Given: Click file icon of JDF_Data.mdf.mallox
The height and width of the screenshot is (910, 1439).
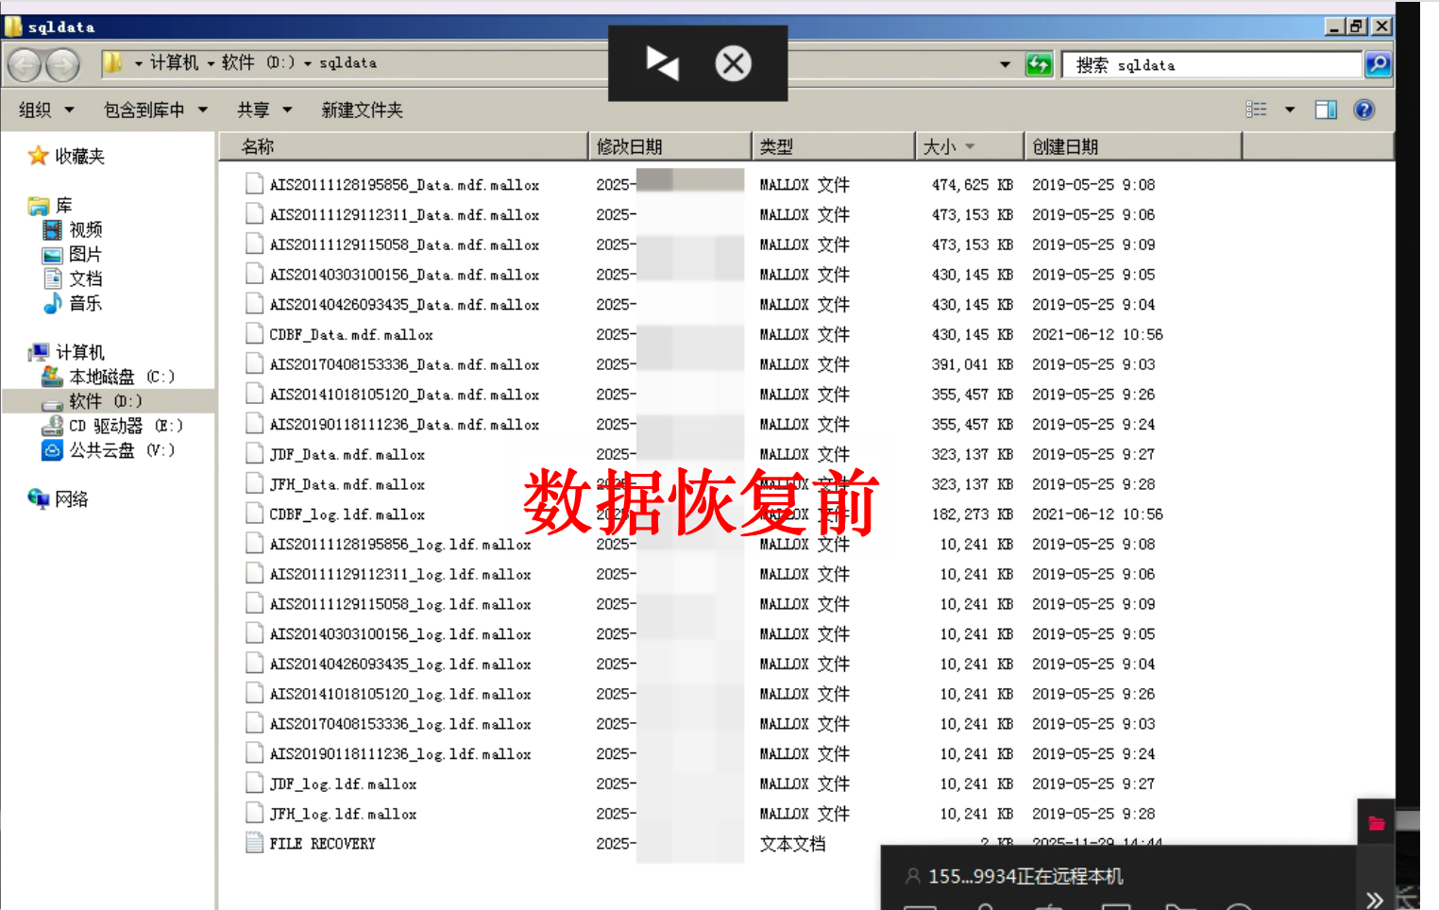Looking at the screenshot, I should tap(254, 454).
